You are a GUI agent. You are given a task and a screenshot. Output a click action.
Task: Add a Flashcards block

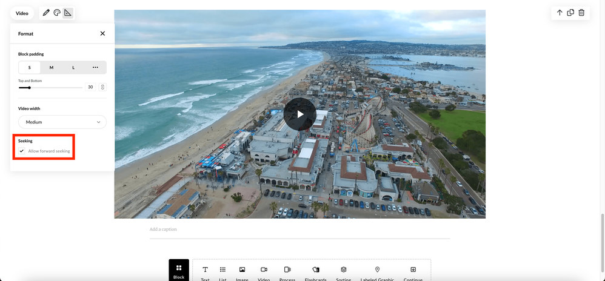315,273
